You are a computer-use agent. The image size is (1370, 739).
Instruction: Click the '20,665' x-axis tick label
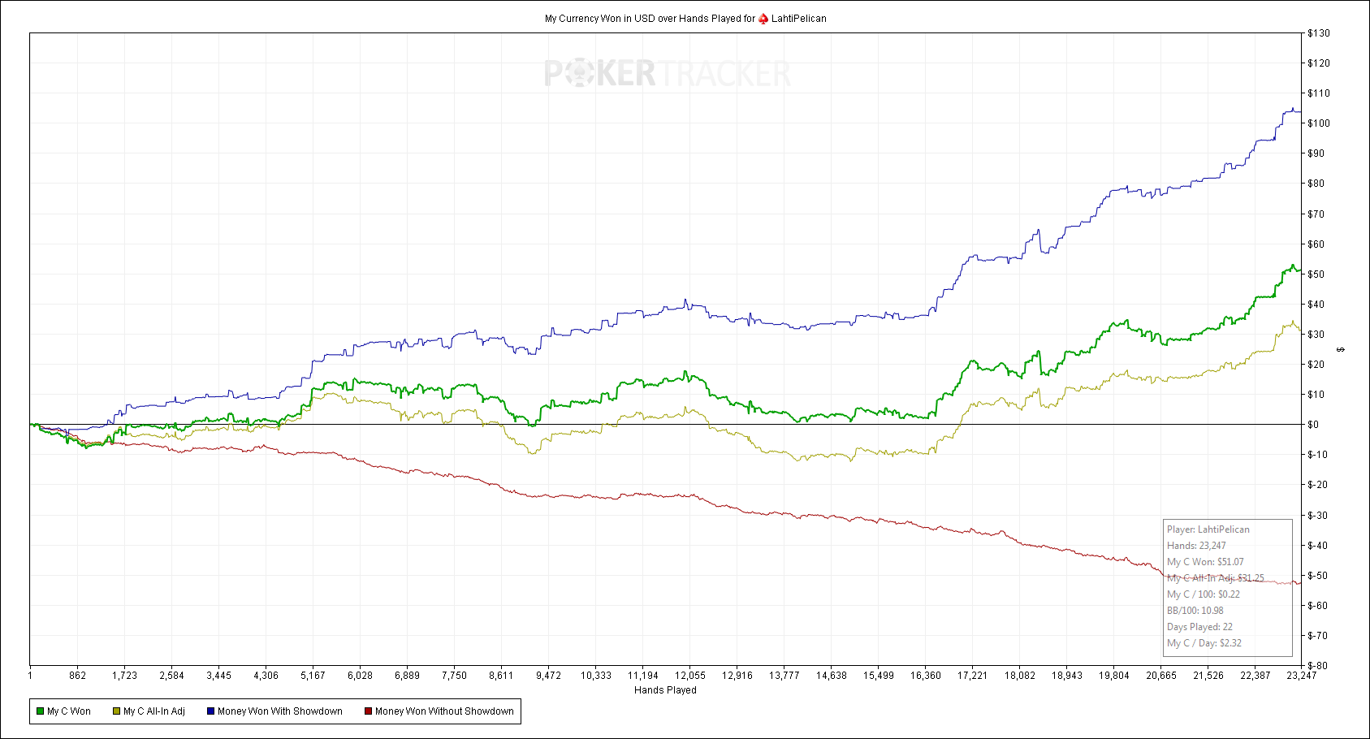tap(1160, 676)
